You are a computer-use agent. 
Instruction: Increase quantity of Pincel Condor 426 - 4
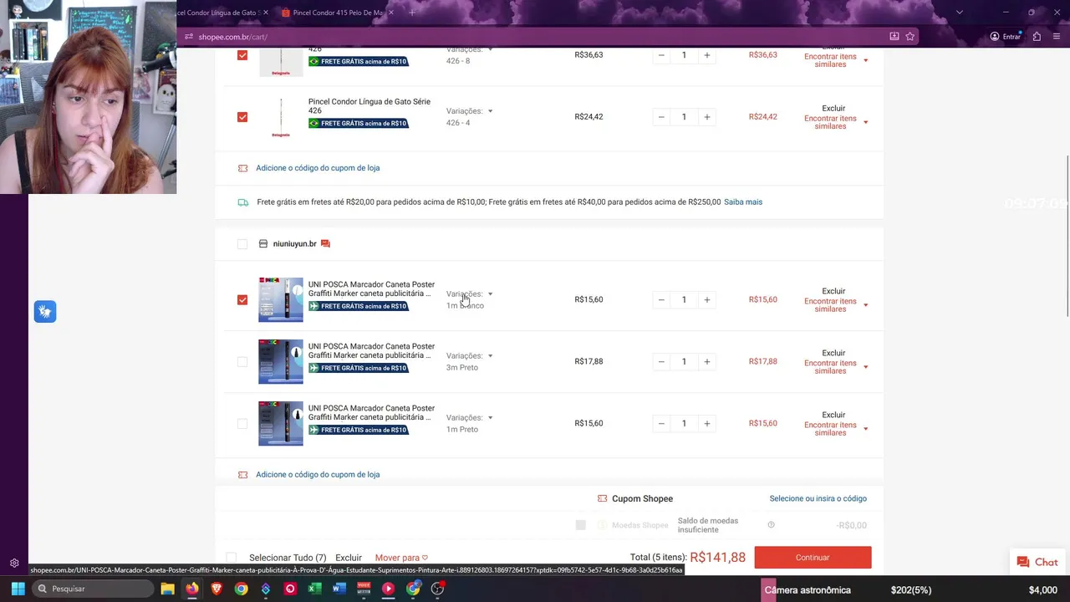[707, 117]
